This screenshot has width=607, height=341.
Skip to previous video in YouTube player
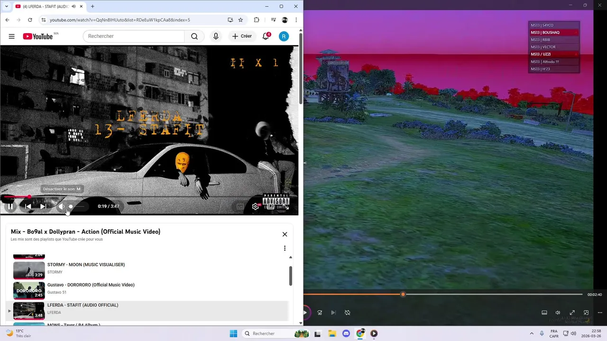[x=28, y=206]
